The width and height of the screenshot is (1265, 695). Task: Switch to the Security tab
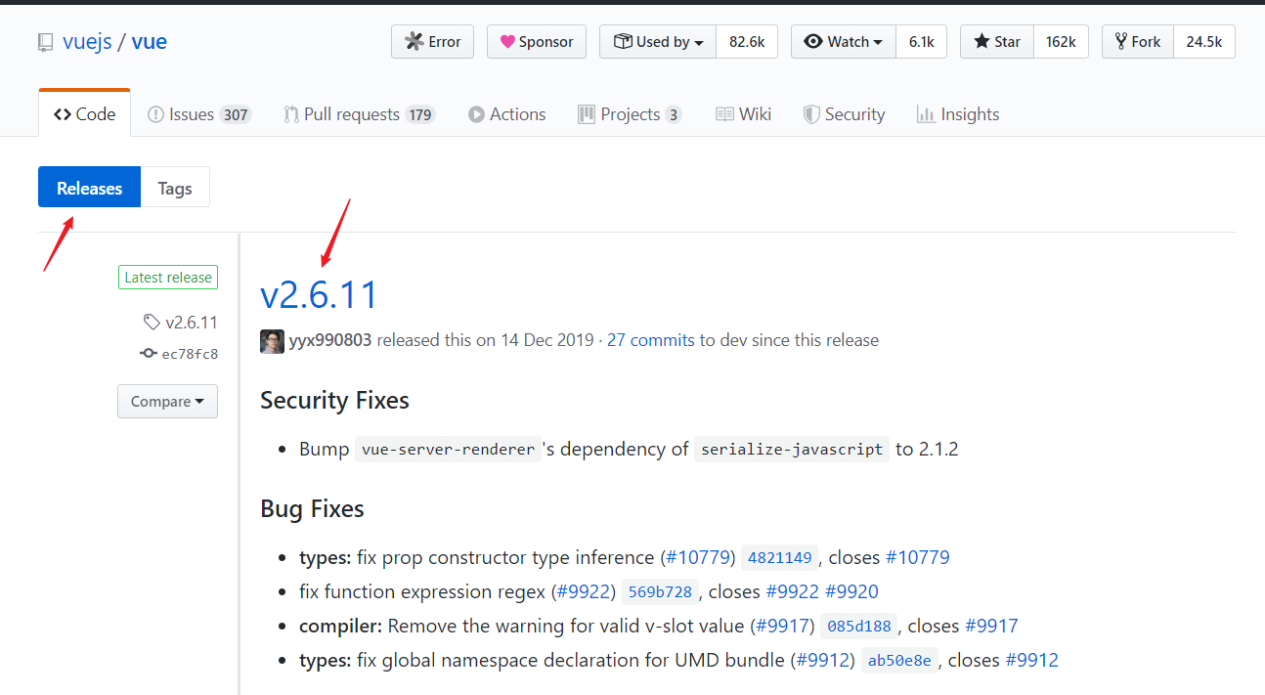(x=844, y=114)
